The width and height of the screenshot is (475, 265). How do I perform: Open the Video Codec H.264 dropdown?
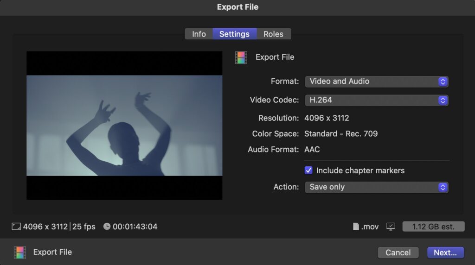click(x=376, y=100)
